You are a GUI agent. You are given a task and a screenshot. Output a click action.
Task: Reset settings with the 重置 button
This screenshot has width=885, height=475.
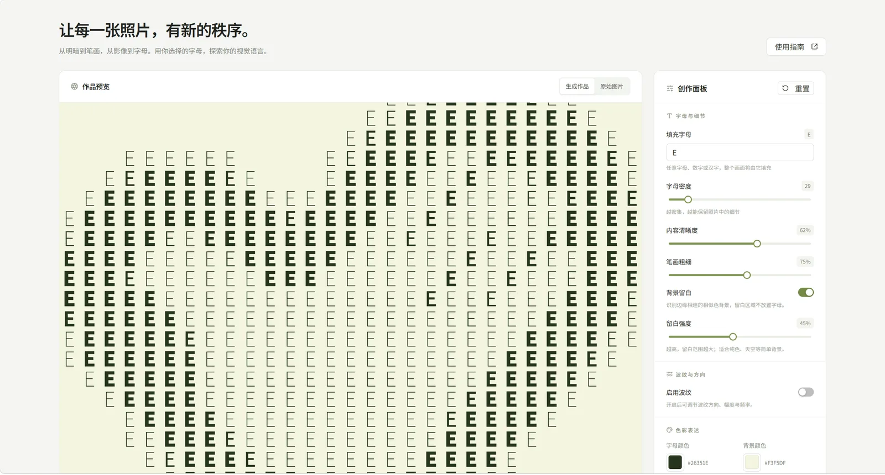[x=796, y=88]
